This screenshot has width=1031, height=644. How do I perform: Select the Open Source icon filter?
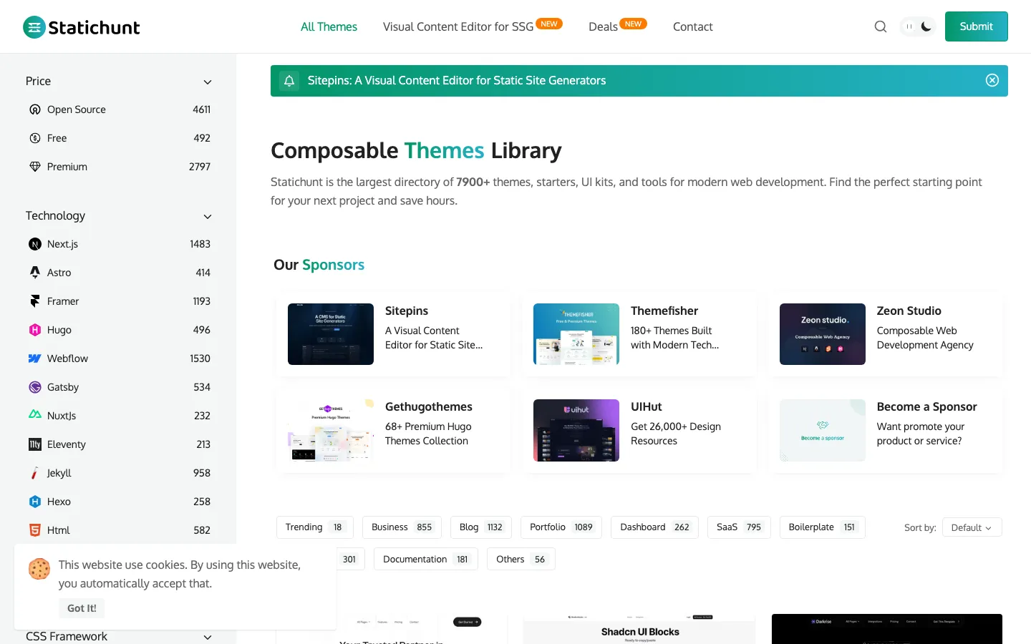click(x=35, y=109)
